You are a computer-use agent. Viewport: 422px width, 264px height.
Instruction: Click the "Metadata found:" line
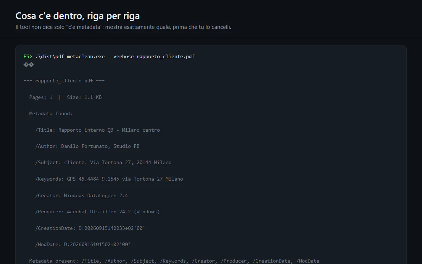[x=51, y=113]
